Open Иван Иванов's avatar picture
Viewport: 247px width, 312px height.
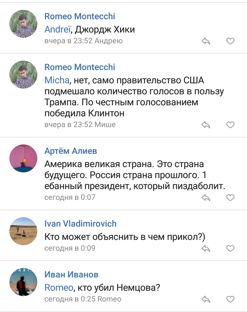pos(23,282)
